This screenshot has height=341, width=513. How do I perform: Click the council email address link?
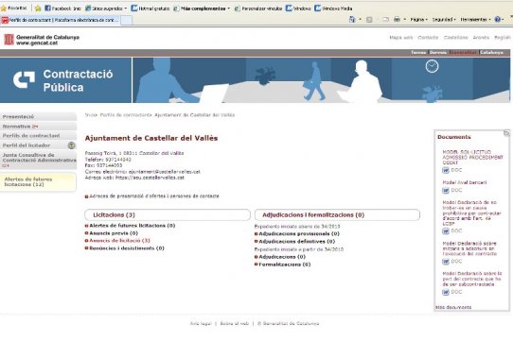[165, 172]
